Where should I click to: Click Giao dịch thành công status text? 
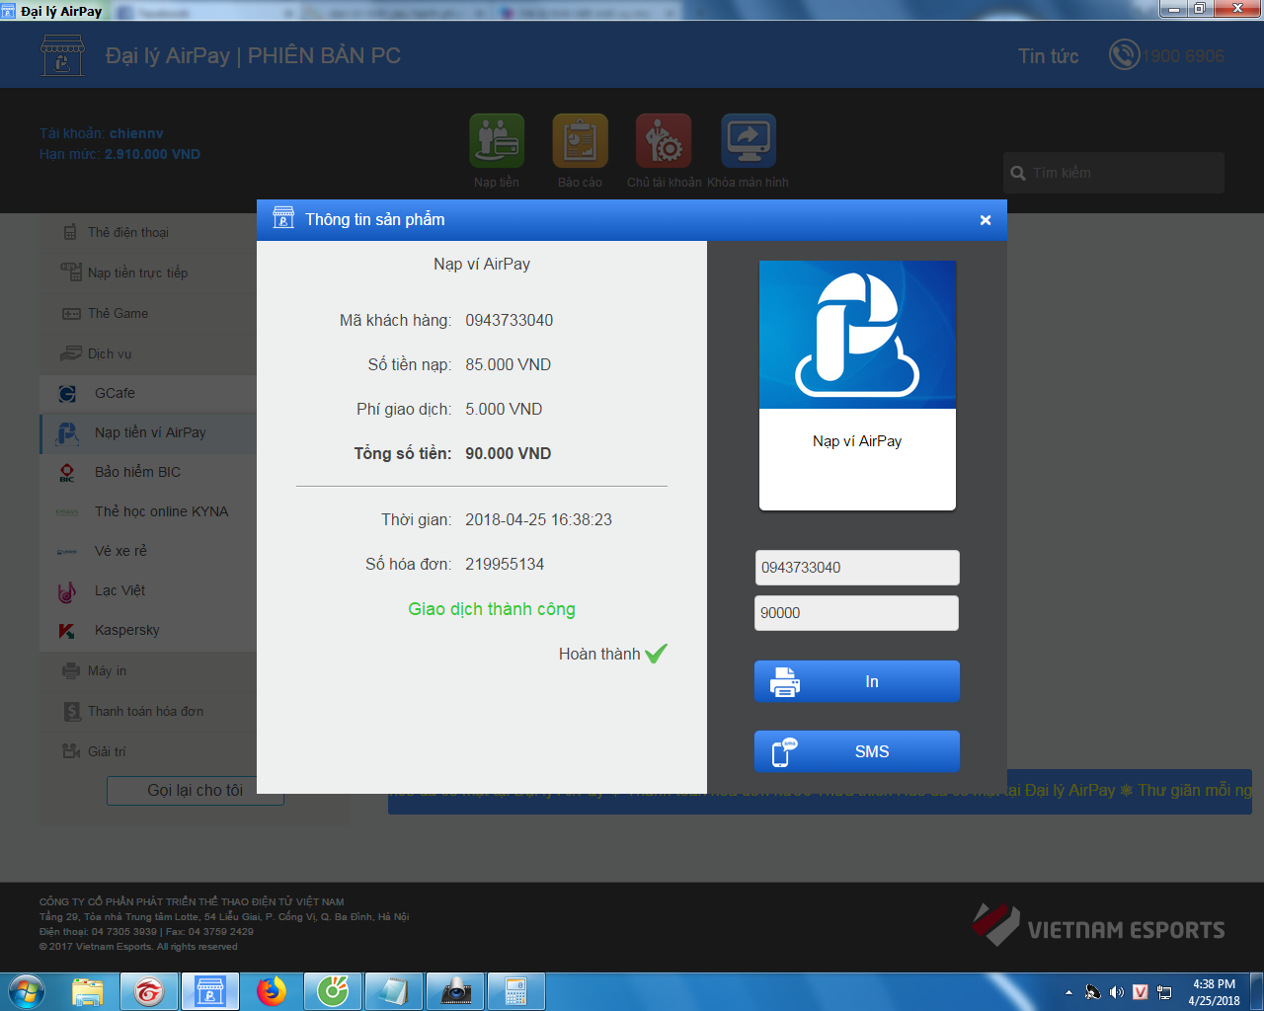click(492, 610)
